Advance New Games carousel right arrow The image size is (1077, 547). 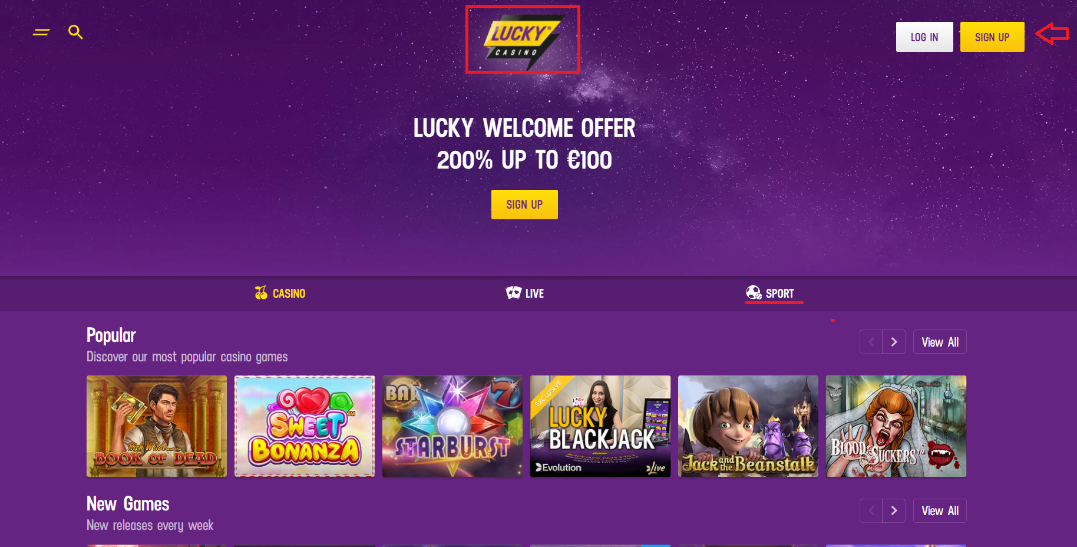[894, 510]
